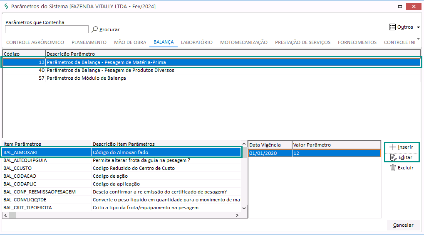Click the horizontal scrollbar thumb
Screen dimensions: 424x235
pos(13,215)
